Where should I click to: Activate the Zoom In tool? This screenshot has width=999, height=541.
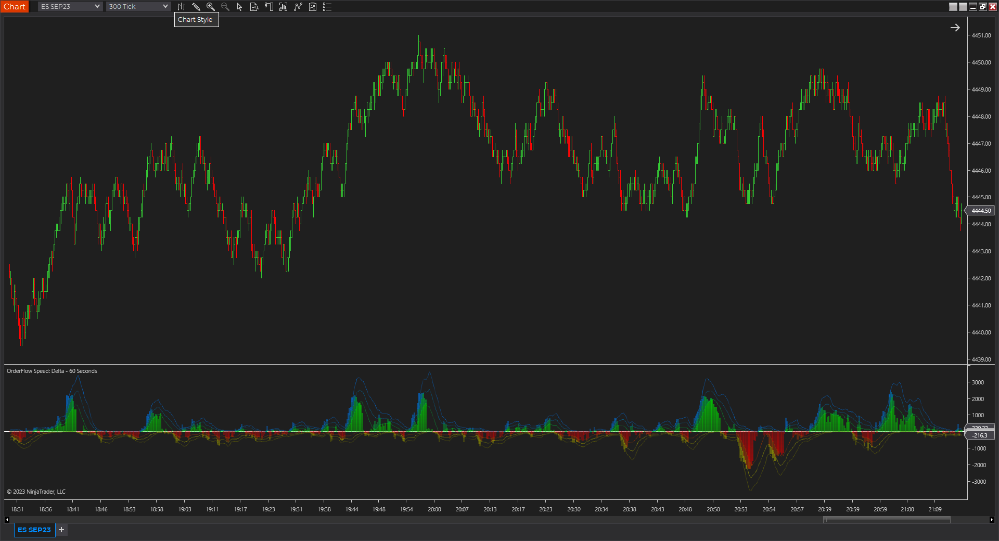pyautogui.click(x=211, y=7)
